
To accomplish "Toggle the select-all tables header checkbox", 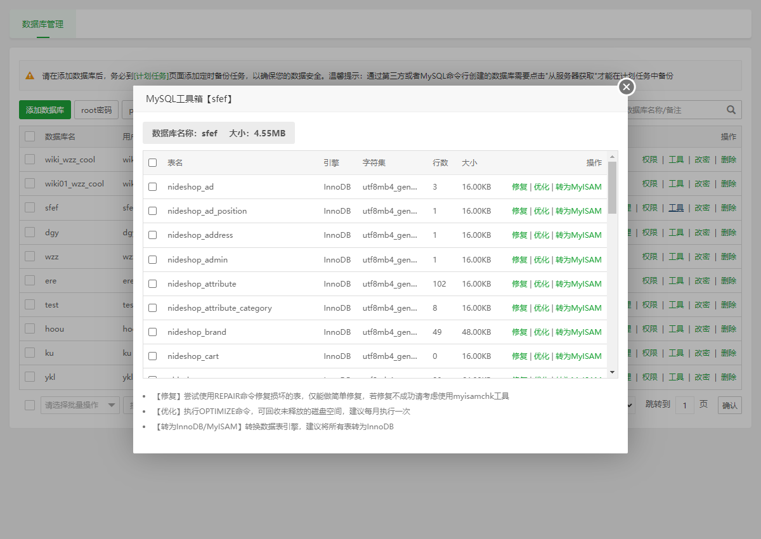I will 152,163.
